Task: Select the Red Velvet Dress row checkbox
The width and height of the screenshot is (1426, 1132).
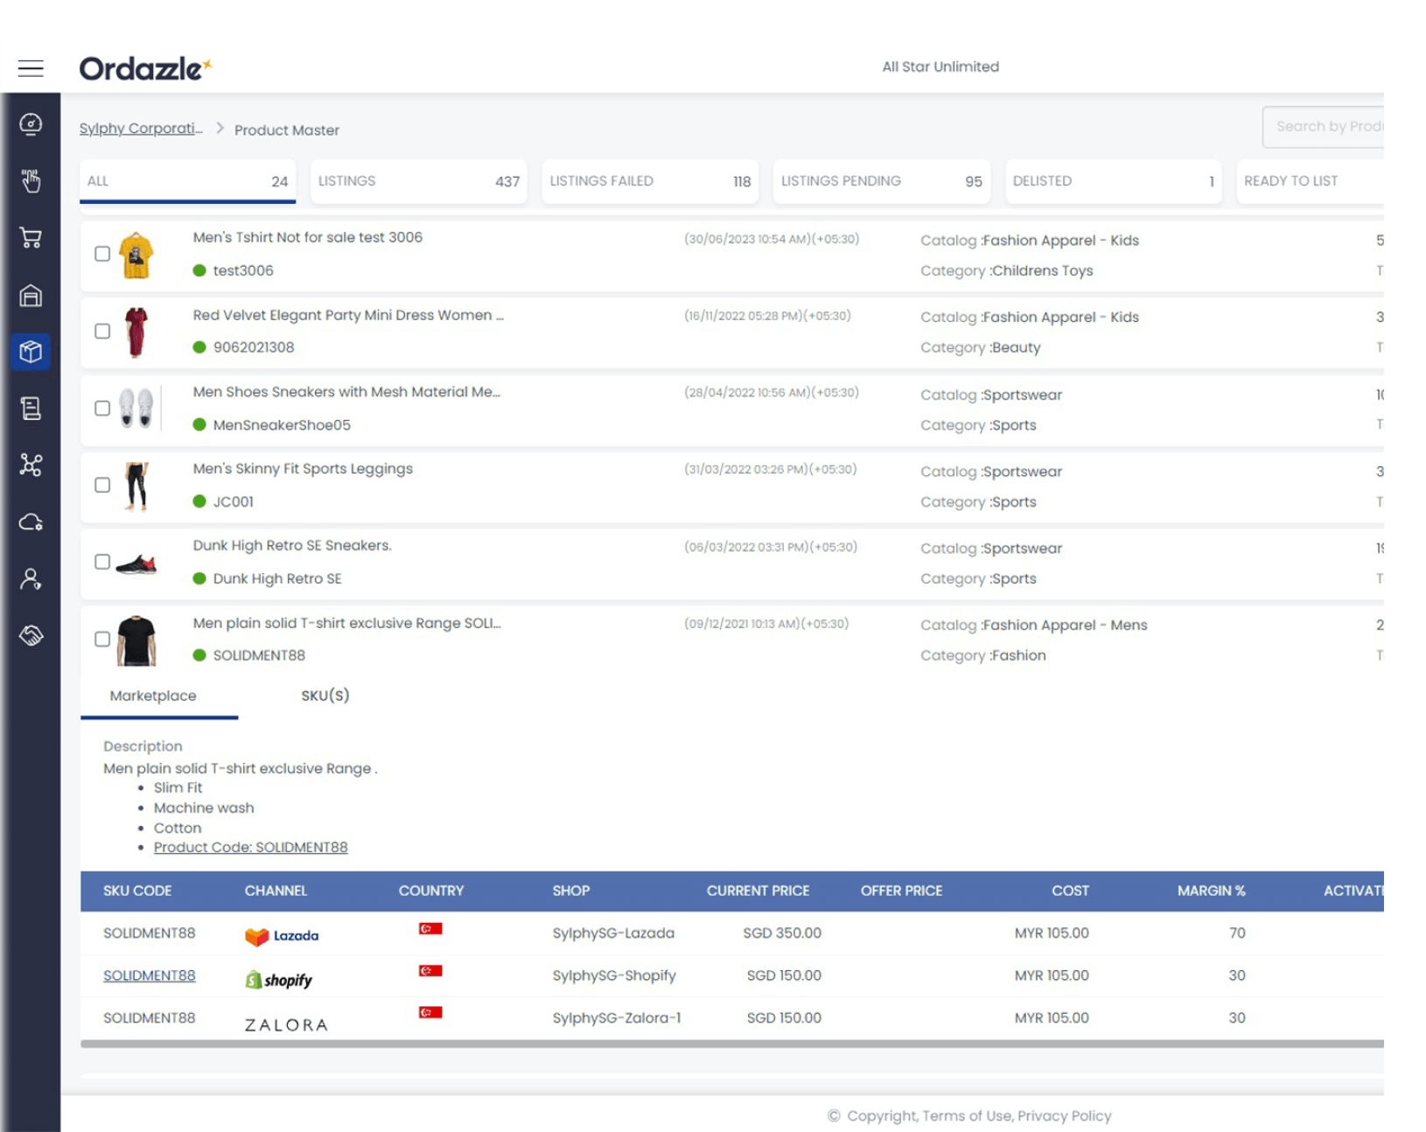Action: pos(102,332)
